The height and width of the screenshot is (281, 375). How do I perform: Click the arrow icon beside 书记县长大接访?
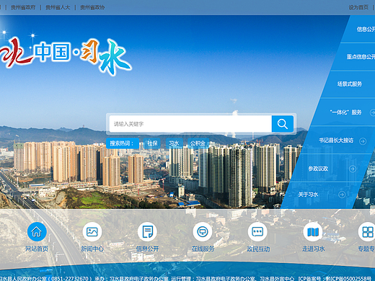(x=363, y=141)
